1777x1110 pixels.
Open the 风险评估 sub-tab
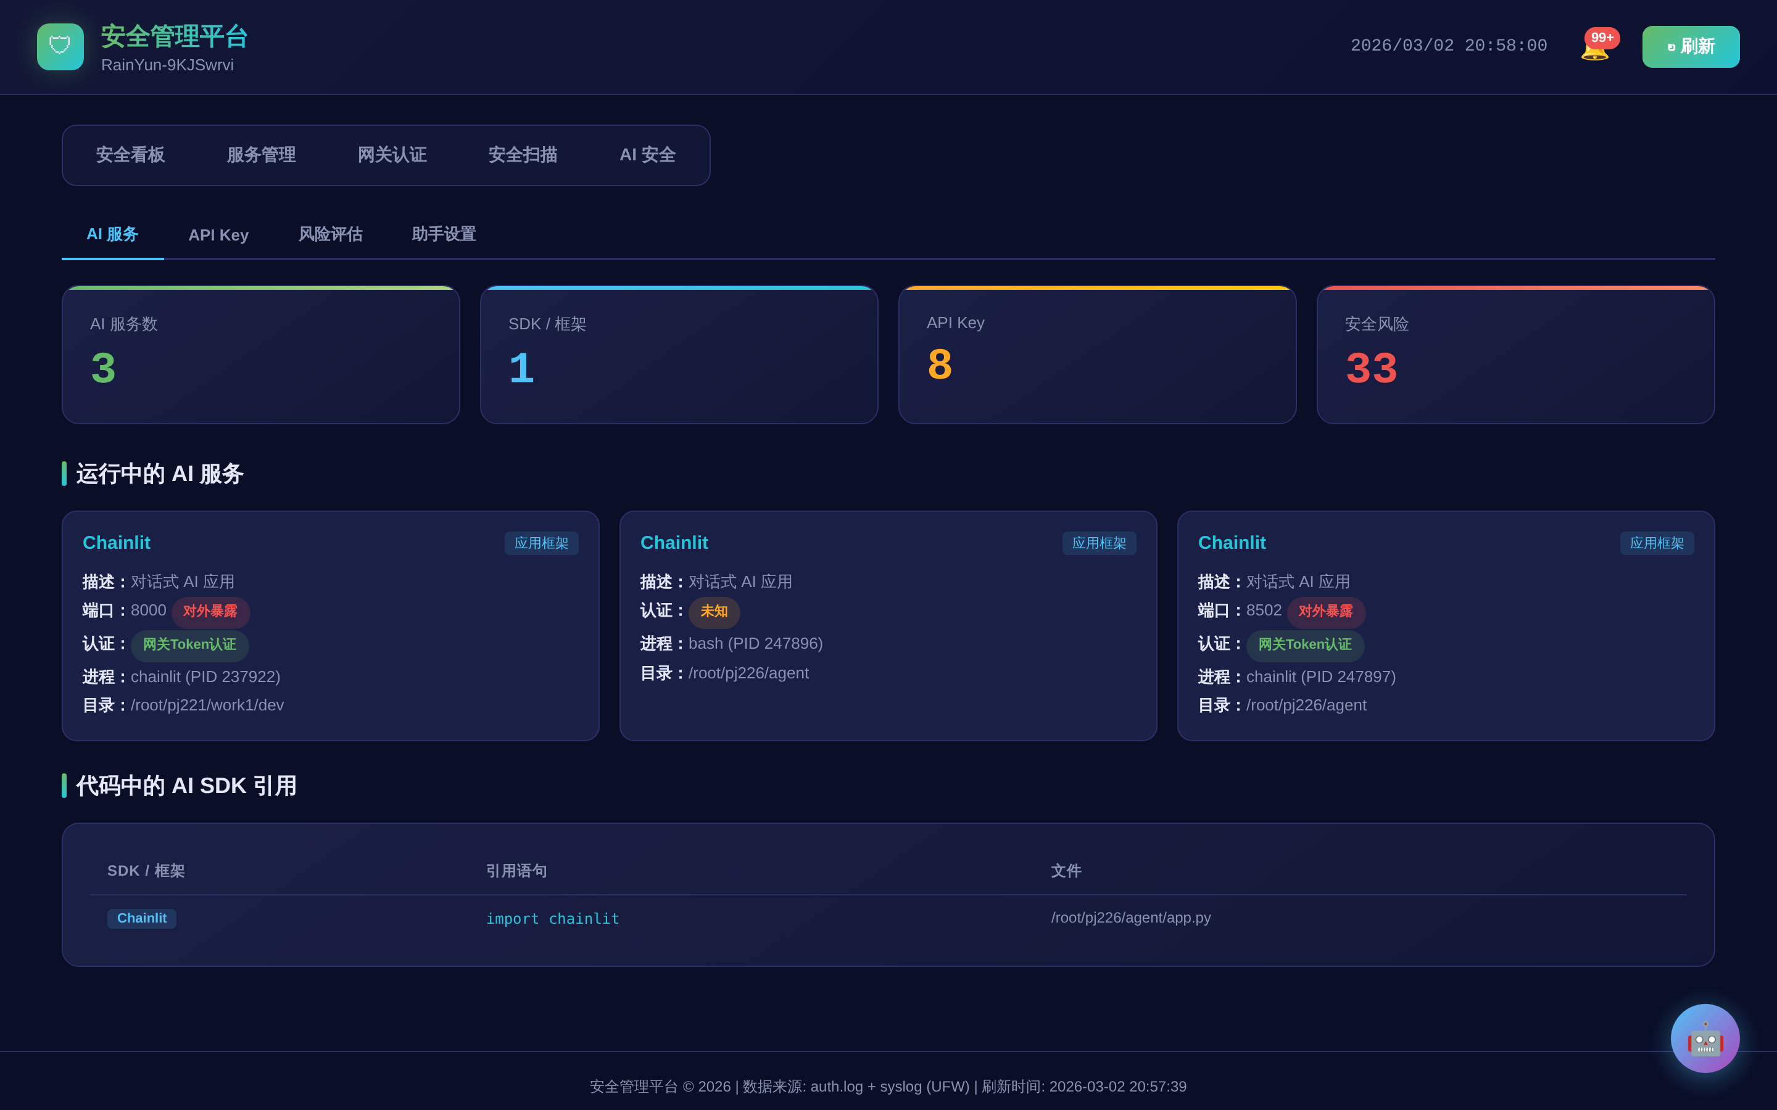click(329, 234)
